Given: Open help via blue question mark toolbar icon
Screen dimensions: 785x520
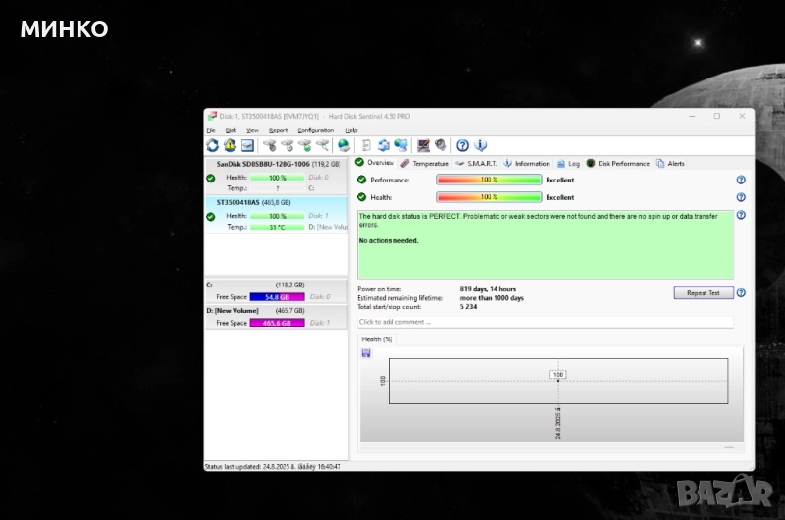Looking at the screenshot, I should coord(462,146).
